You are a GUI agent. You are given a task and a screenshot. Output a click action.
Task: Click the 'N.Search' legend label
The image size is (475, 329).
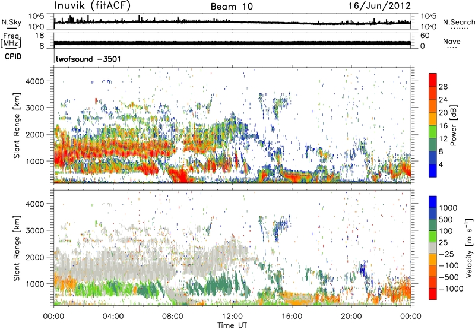tap(458, 22)
